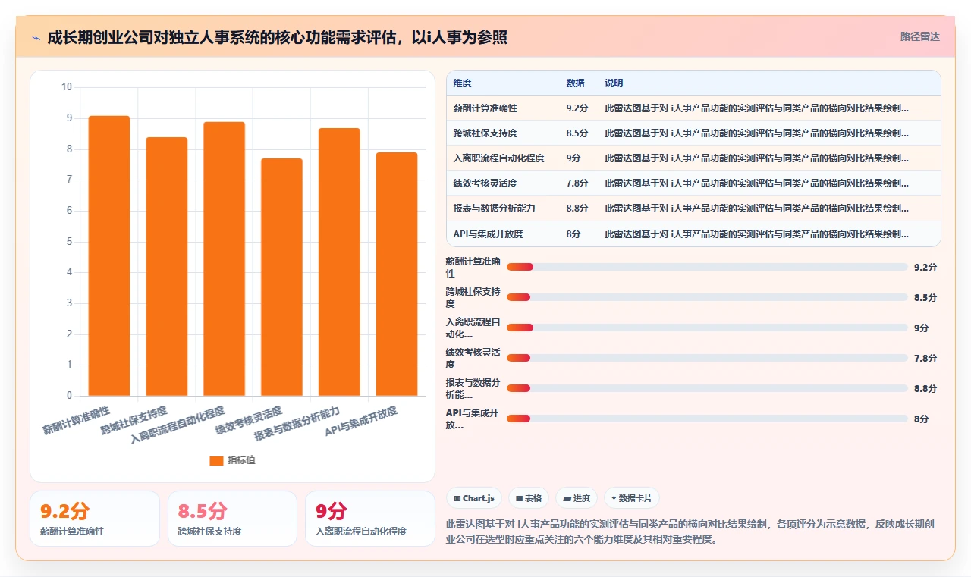Image resolution: width=971 pixels, height=577 pixels.
Task: Click the 薪酬计算准确性 bar in chart
Action: (109, 256)
